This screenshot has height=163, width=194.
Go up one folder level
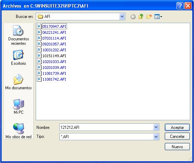(x=141, y=17)
